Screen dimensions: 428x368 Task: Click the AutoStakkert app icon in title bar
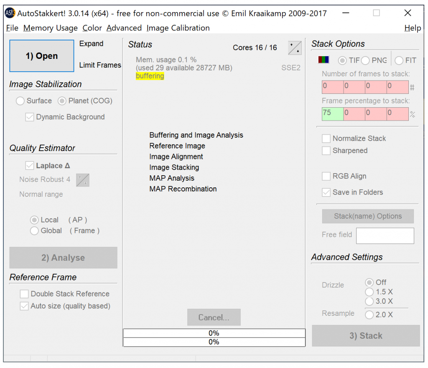click(x=10, y=13)
